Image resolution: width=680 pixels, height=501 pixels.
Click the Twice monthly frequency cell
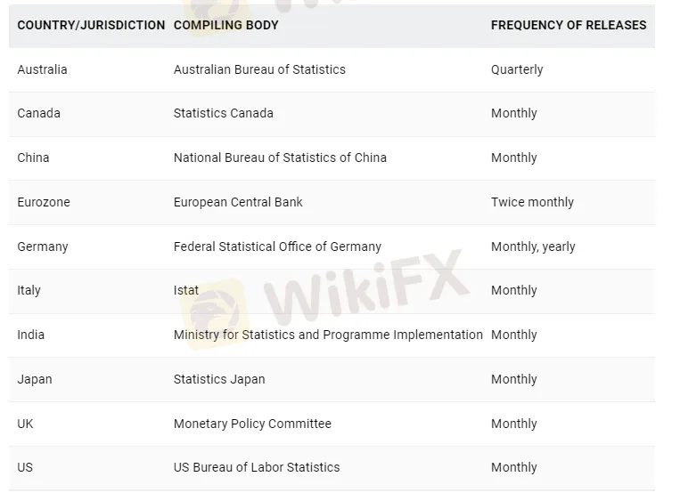pos(532,202)
